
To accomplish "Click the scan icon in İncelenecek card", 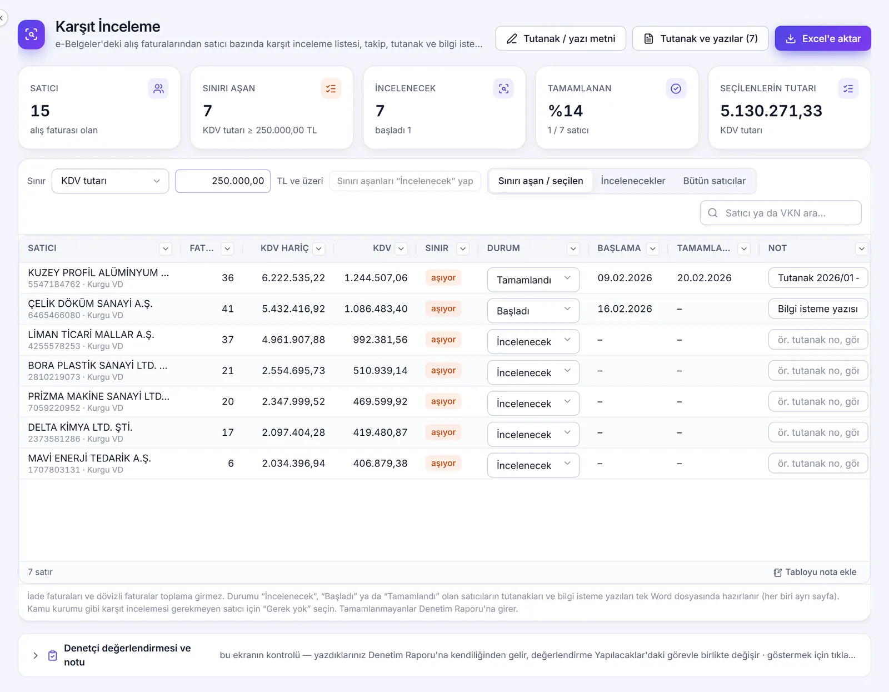I will pos(503,88).
